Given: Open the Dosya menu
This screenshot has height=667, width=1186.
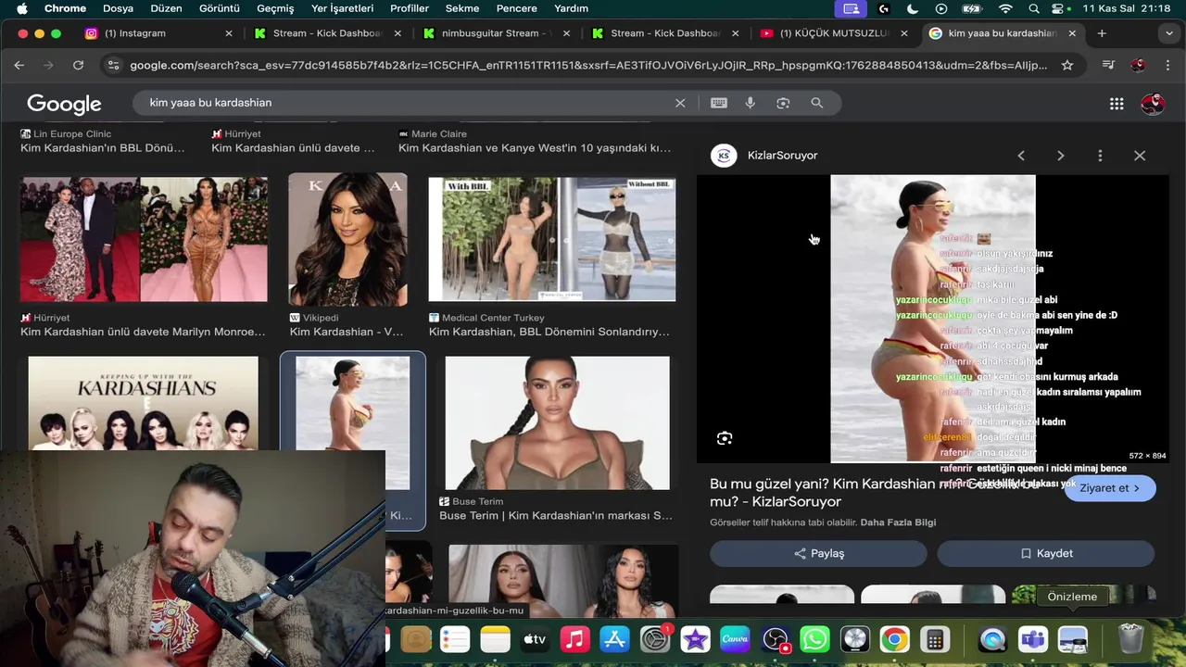Looking at the screenshot, I should (118, 8).
